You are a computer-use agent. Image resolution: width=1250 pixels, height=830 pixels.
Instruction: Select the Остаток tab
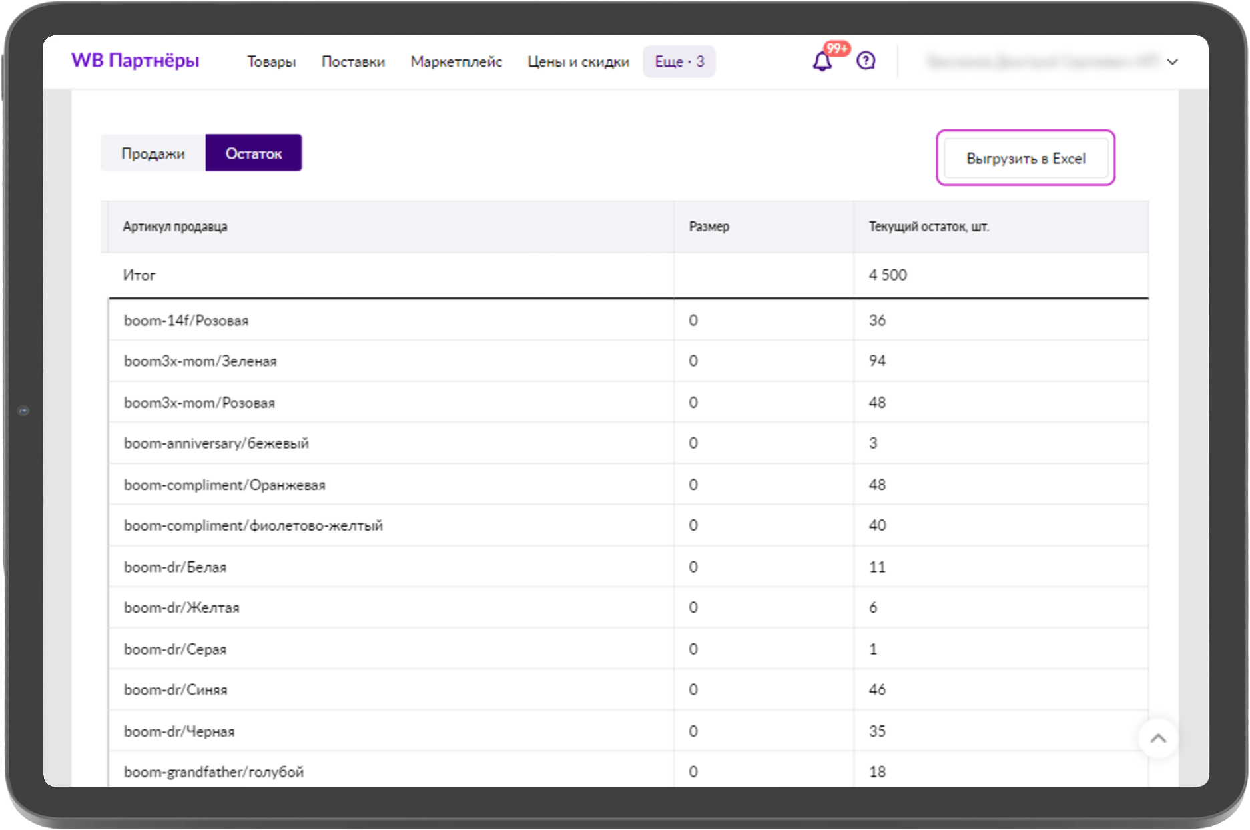(254, 153)
